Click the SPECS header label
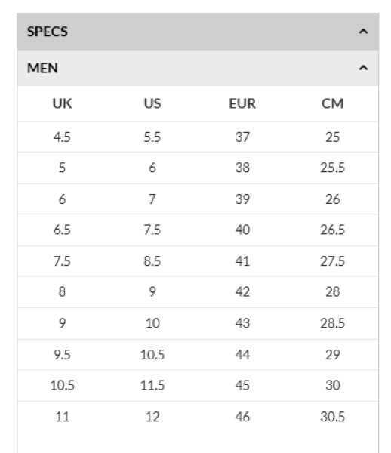Image resolution: width=391 pixels, height=453 pixels. click(x=48, y=32)
